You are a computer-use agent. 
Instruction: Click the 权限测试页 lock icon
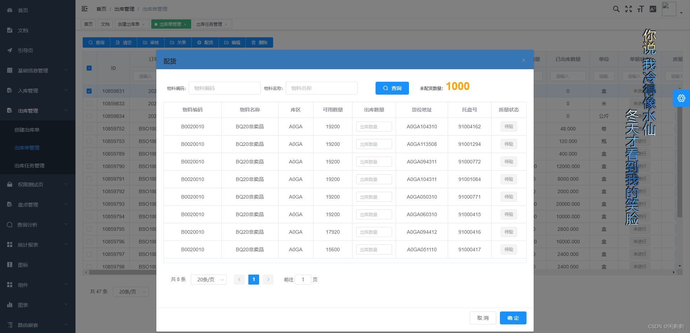10,185
